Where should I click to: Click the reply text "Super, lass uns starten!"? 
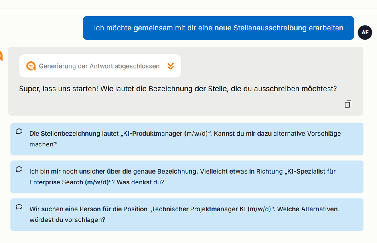(x=58, y=89)
